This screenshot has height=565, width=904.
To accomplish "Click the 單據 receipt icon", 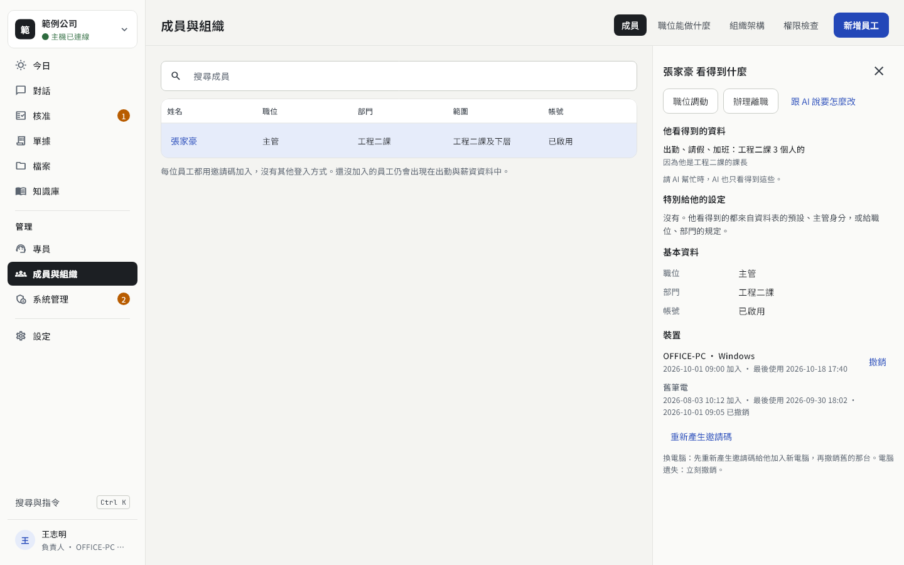I will [21, 141].
